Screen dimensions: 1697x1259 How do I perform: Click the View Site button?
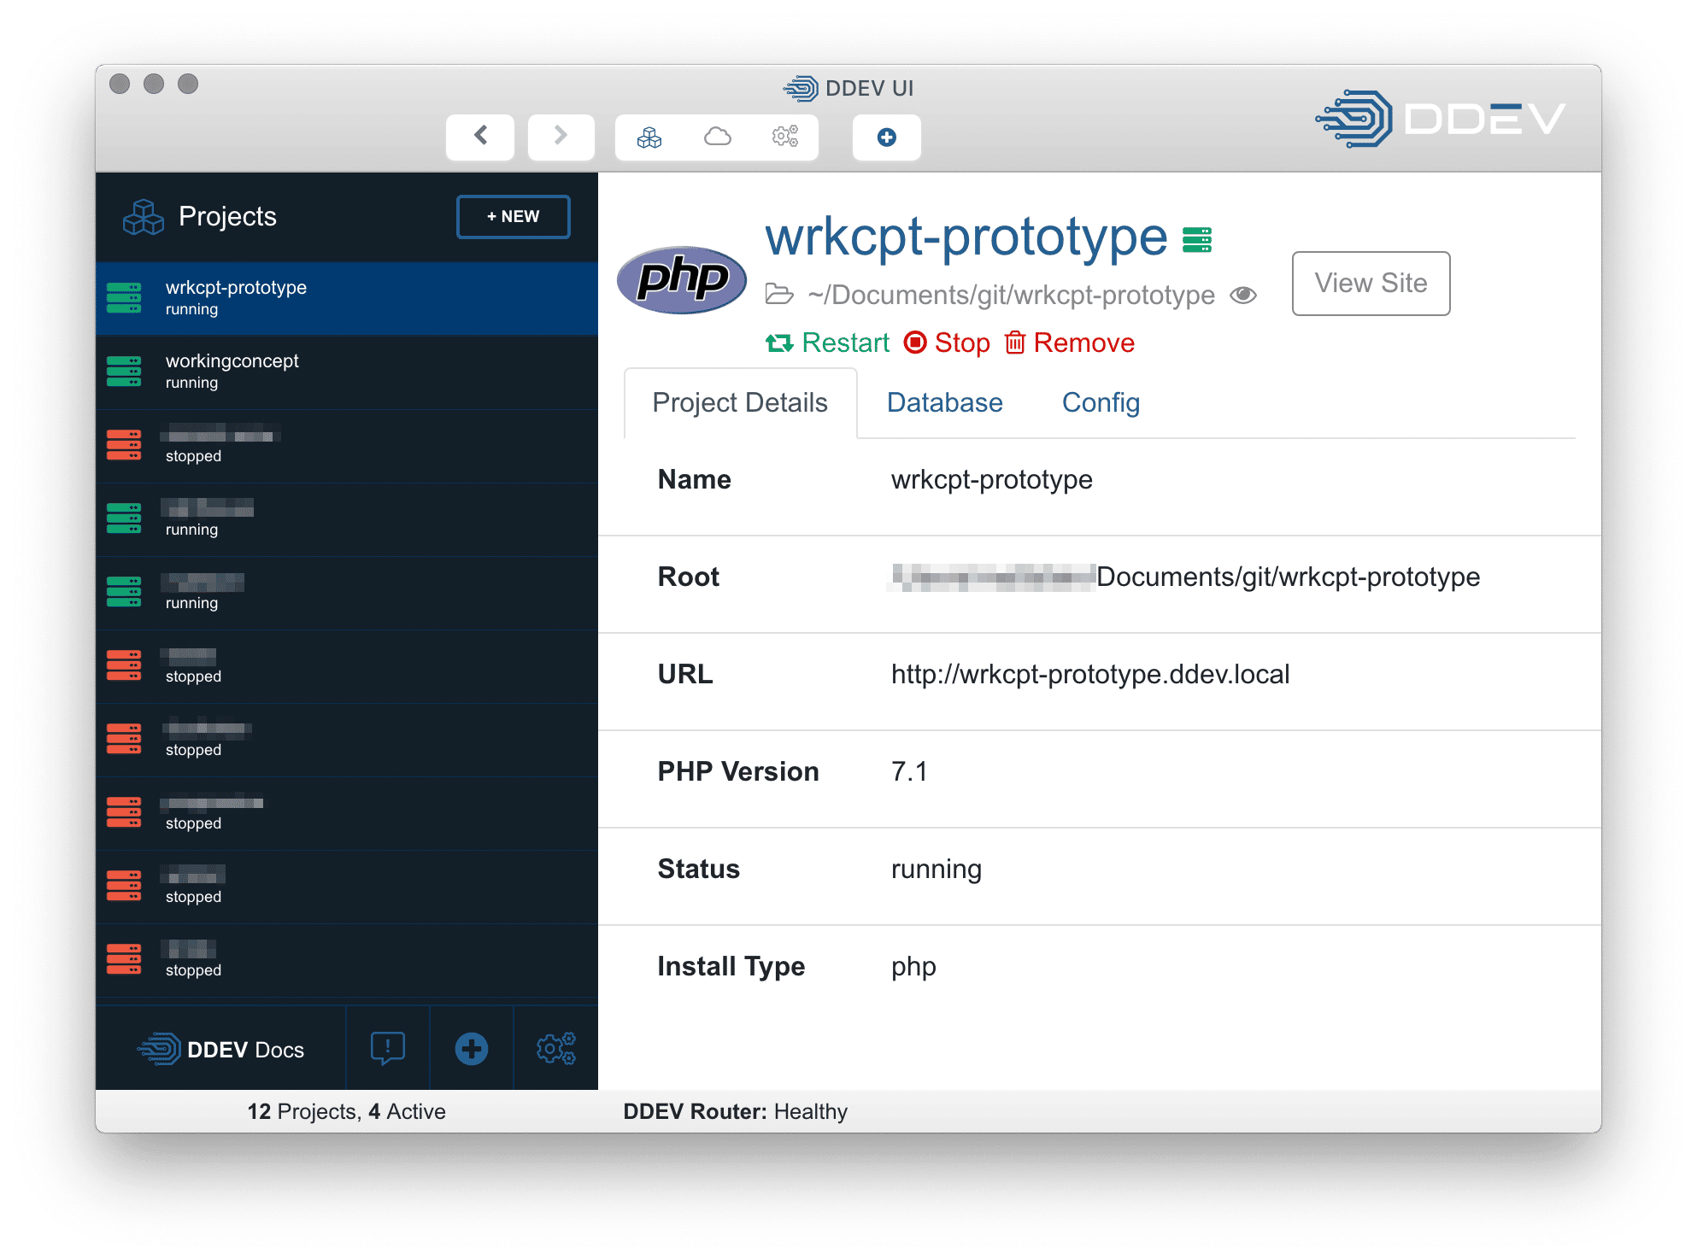click(1371, 284)
